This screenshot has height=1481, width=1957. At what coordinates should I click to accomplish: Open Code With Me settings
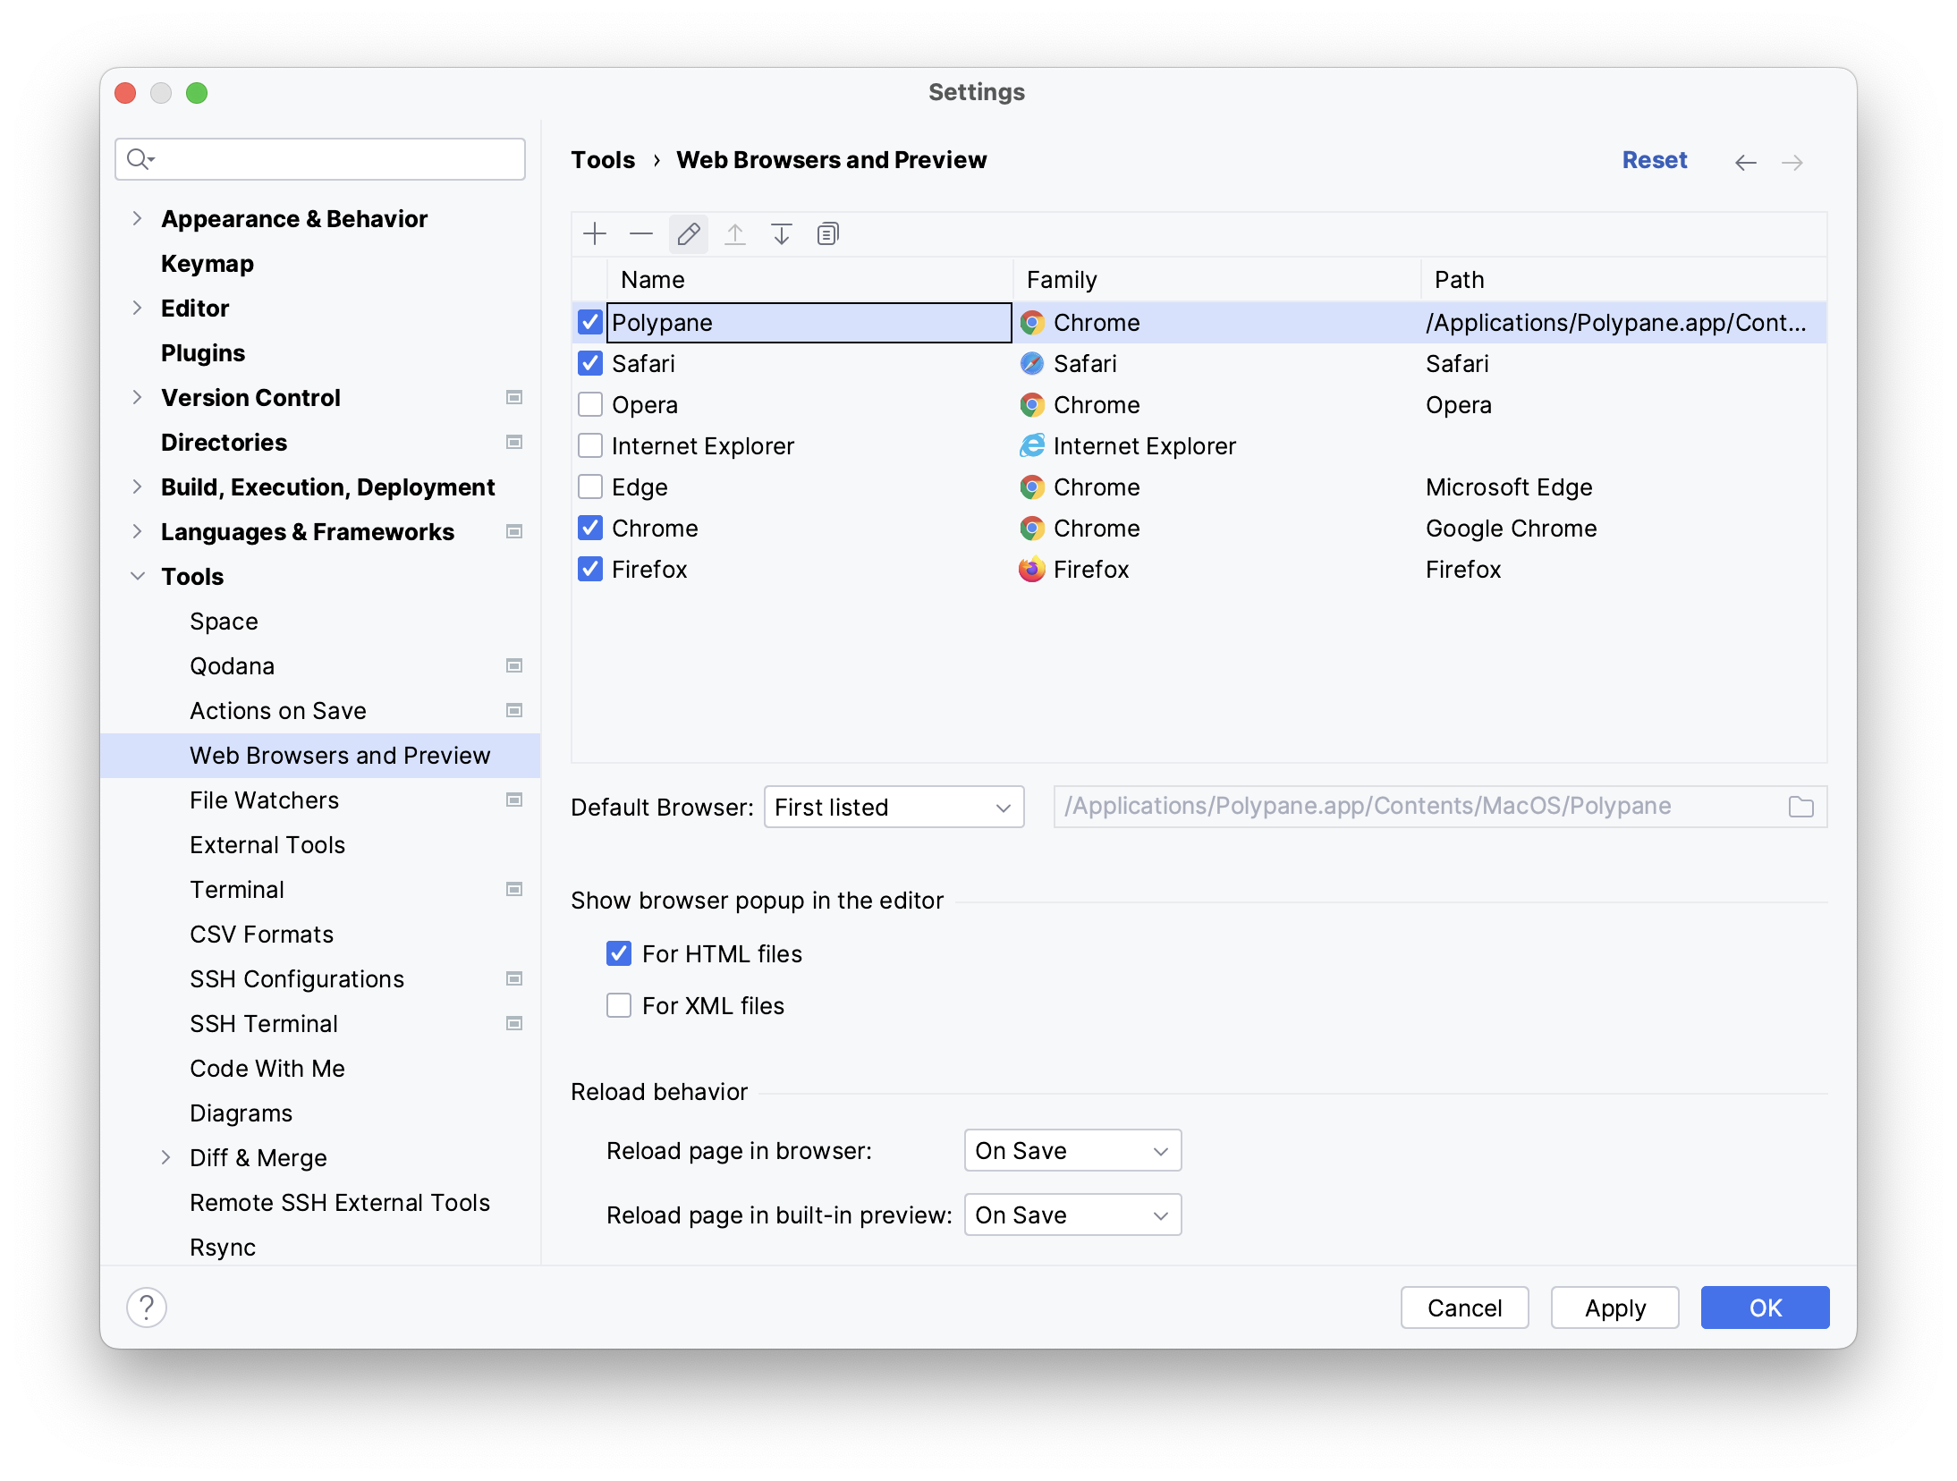[x=267, y=1068]
